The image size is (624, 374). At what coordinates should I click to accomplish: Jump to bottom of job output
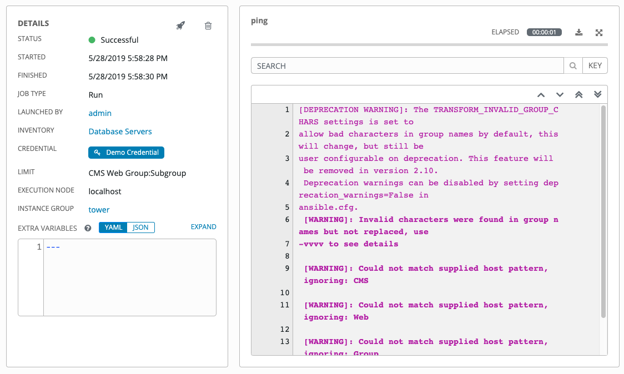point(597,94)
